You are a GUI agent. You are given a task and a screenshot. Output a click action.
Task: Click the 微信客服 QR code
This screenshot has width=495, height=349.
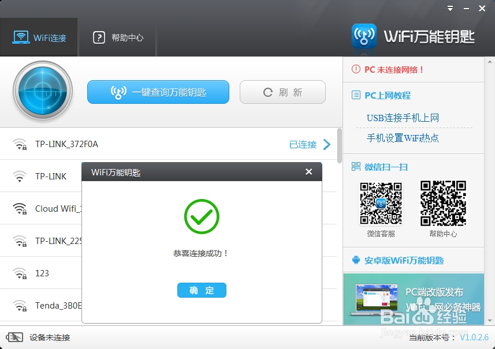(381, 204)
